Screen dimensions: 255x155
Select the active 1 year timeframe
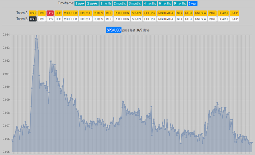[193, 3]
